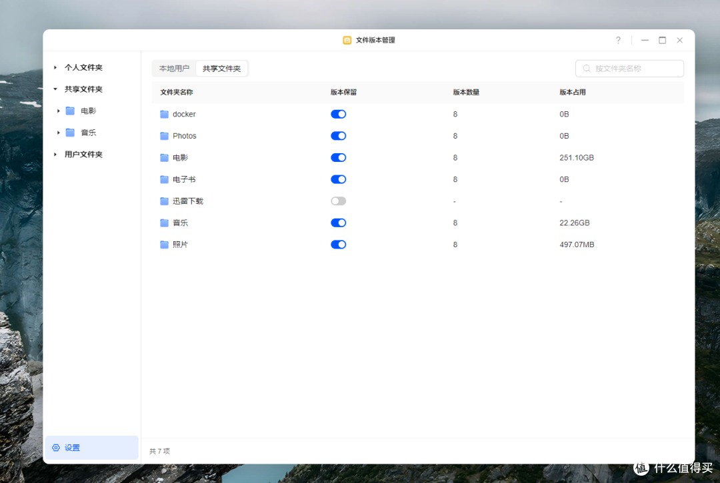Click the 电子书 folder name
720x483 pixels.
(184, 179)
